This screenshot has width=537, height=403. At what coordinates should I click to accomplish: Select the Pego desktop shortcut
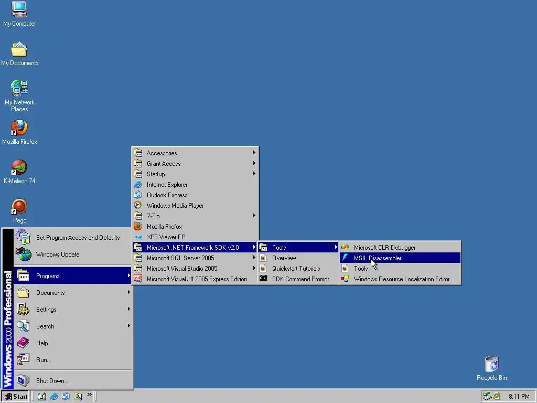19,211
